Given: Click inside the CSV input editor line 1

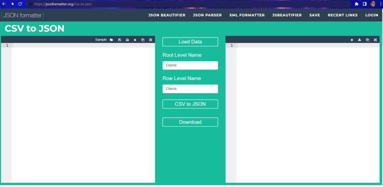Looking at the screenshot, I should click(83, 45).
